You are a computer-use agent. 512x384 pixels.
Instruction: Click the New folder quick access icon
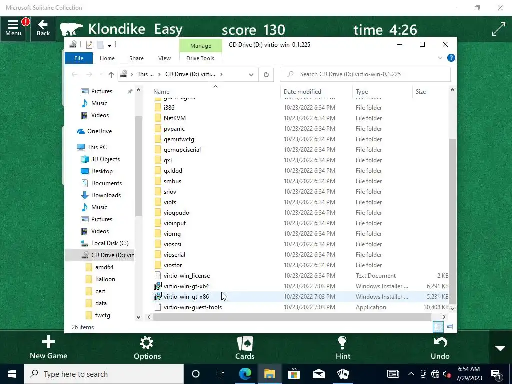click(x=100, y=44)
